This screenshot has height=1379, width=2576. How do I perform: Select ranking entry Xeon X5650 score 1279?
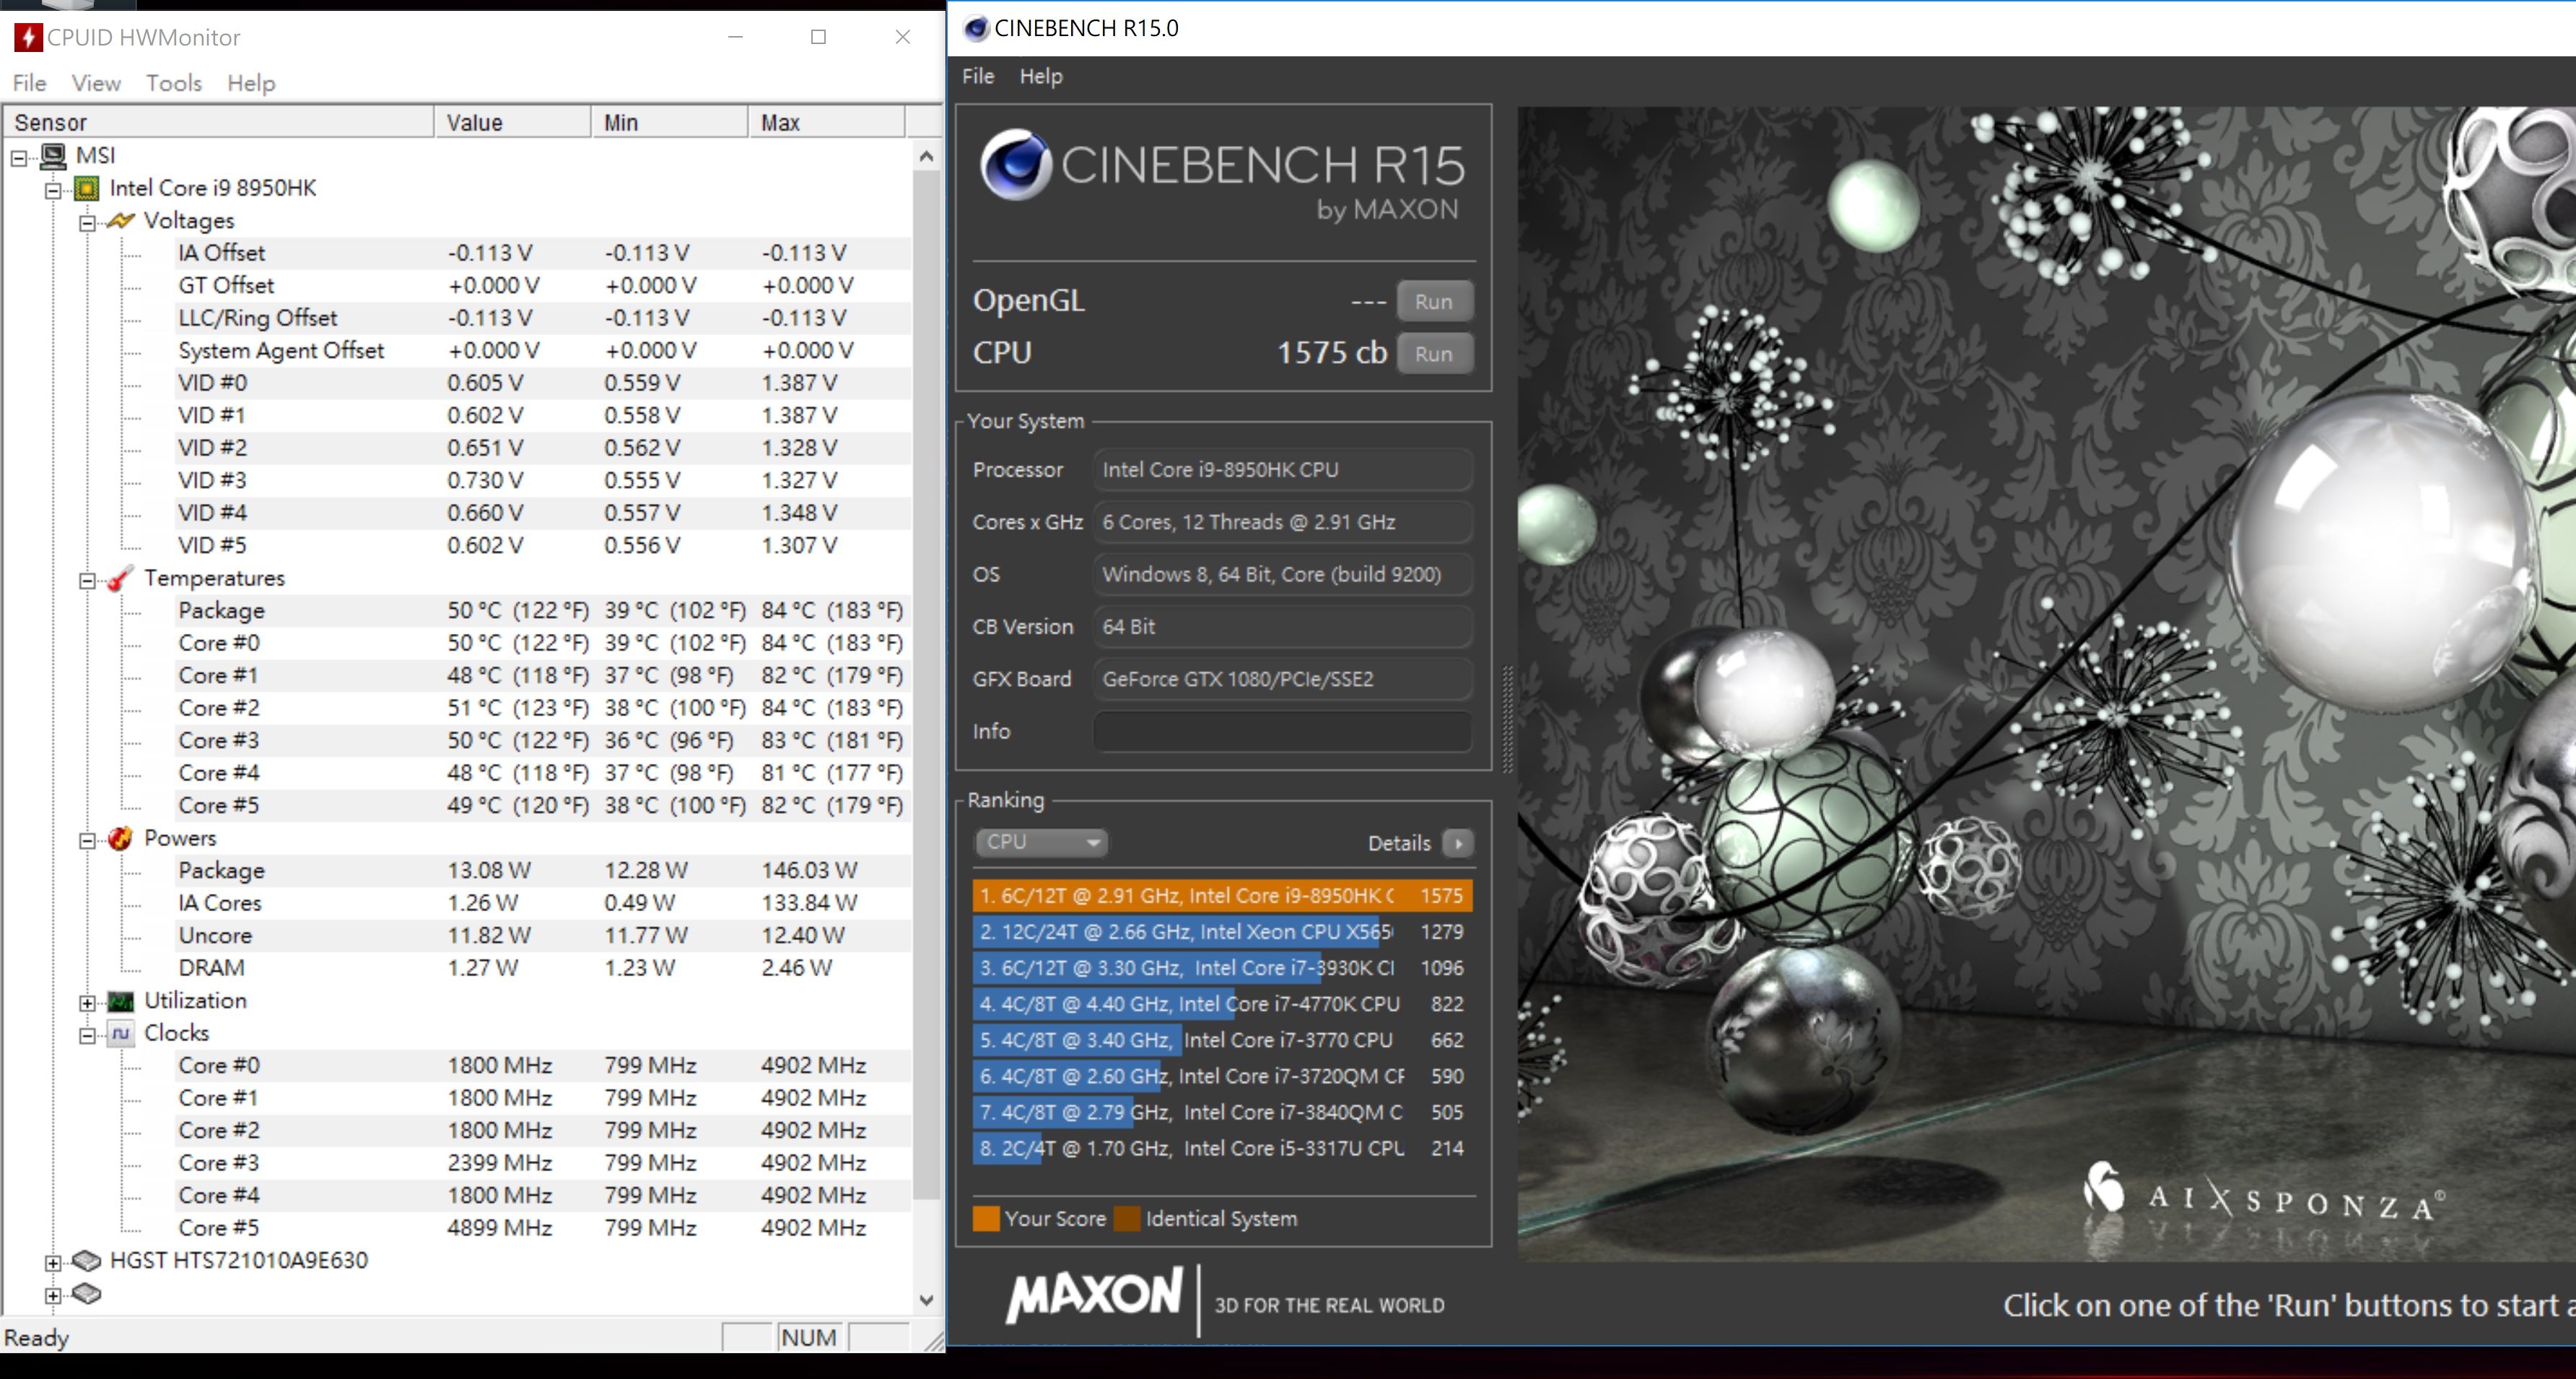1222,932
